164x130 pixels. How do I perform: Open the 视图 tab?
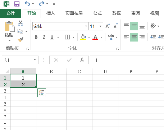click(155, 13)
